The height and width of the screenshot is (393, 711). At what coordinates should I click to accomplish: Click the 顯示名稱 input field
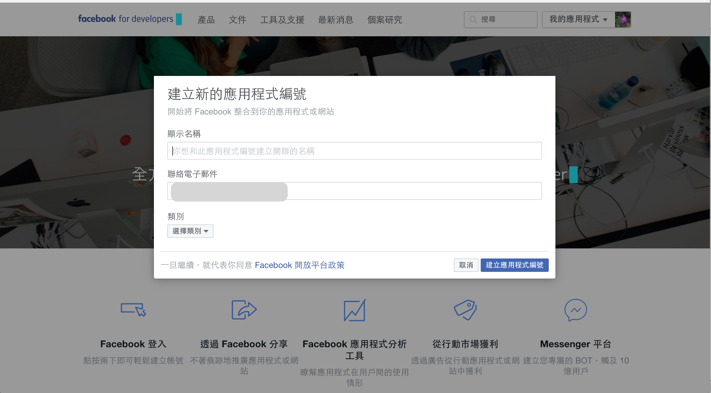354,151
